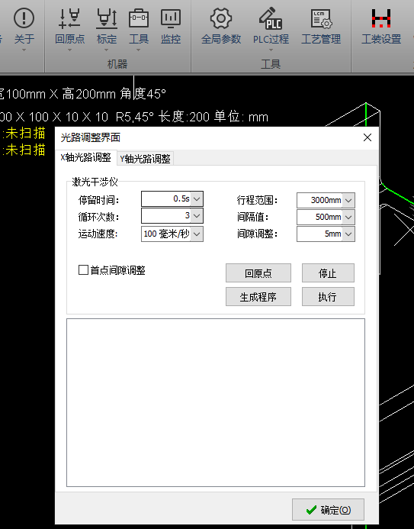This screenshot has height=529, width=414.
Task: Open 全局参数 gear settings
Action: coord(221,26)
